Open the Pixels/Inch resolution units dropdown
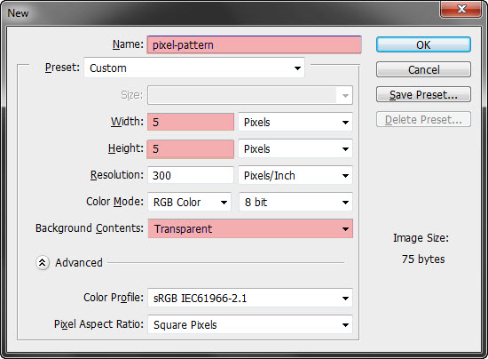This screenshot has width=488, height=359. click(295, 176)
